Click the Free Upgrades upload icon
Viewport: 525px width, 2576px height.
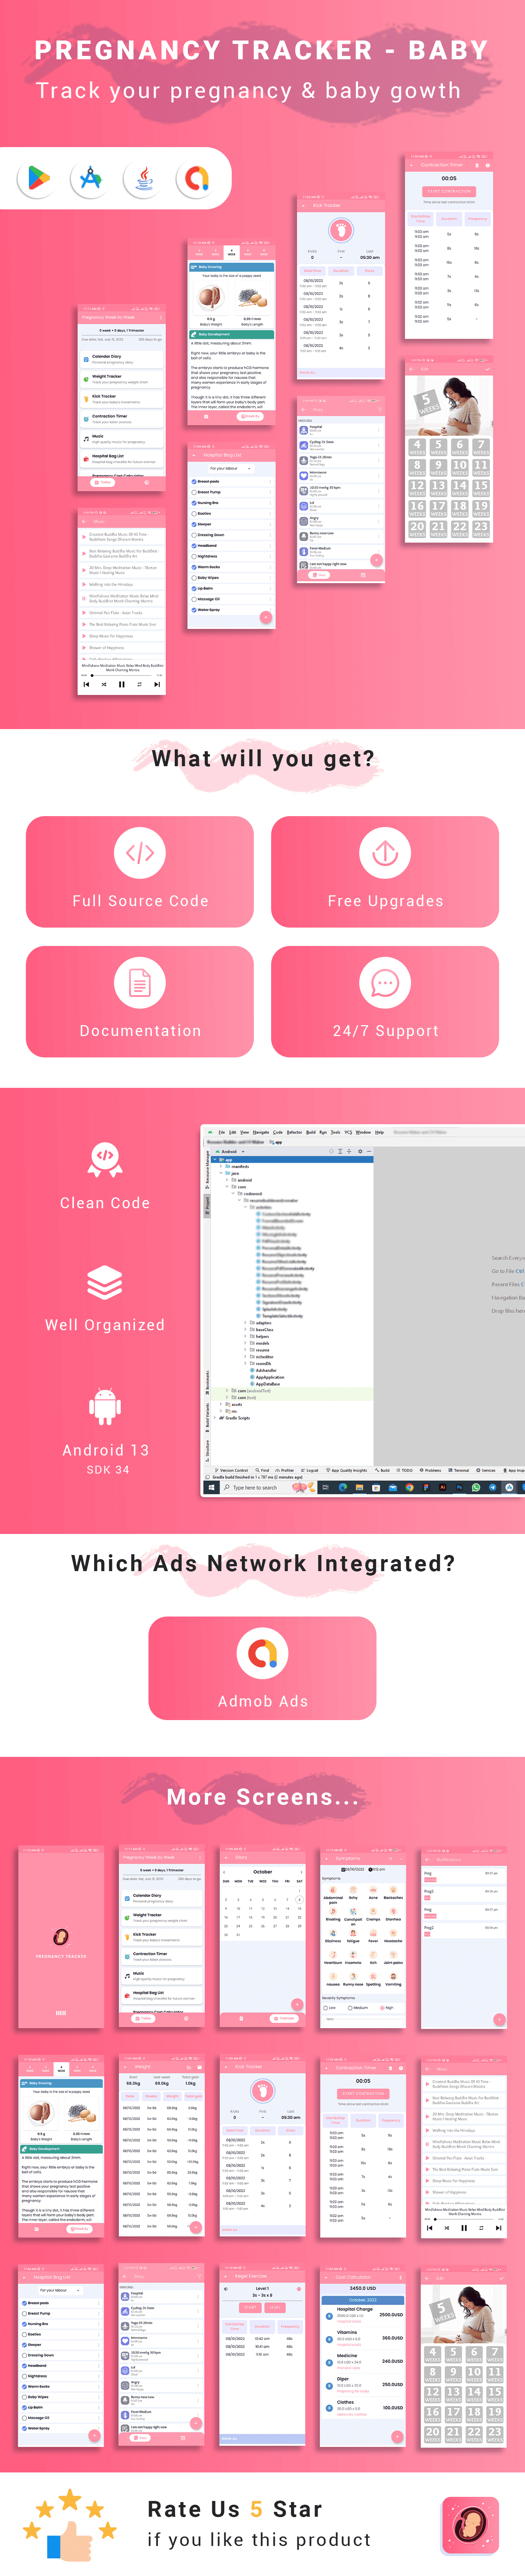[385, 853]
